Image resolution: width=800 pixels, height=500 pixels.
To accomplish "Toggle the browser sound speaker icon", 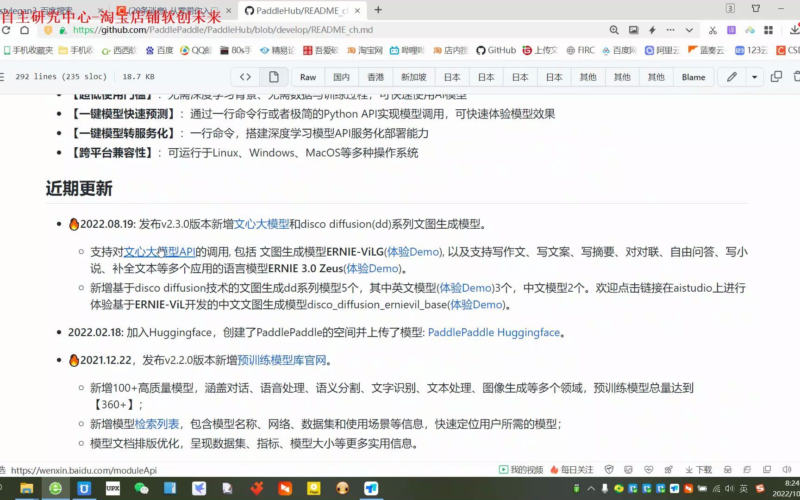I will click(787, 470).
